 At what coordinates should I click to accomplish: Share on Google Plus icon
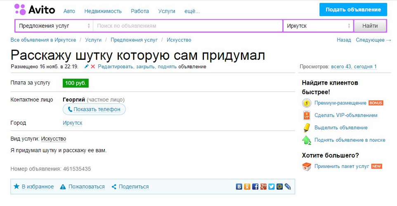(x=263, y=187)
